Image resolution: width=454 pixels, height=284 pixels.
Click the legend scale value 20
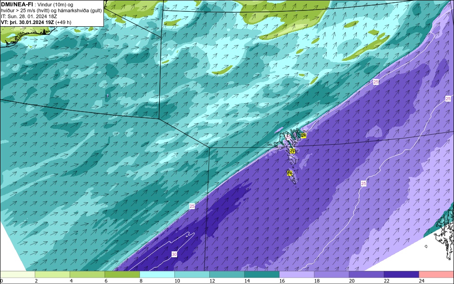(352, 281)
